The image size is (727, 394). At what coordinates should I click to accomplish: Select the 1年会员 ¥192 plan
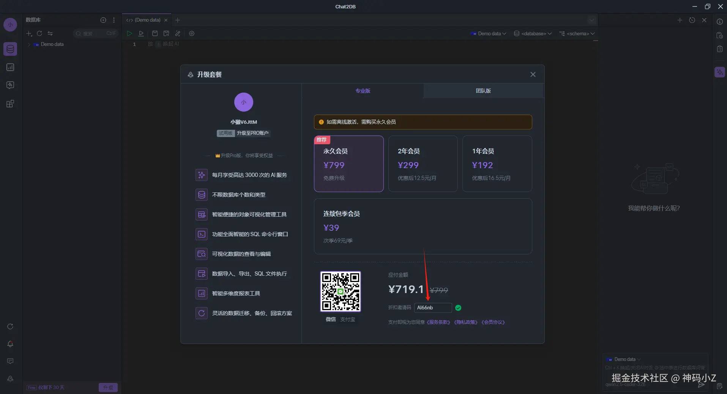(x=497, y=164)
